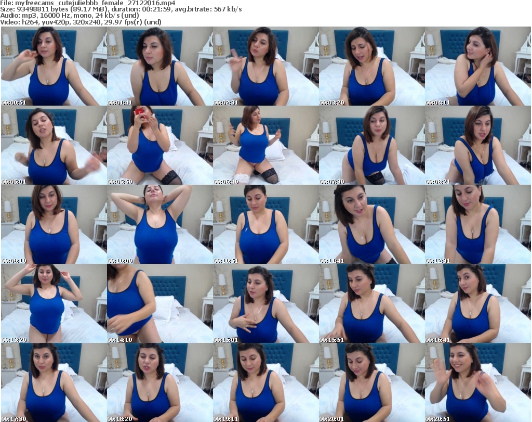Click the thumbnail at 00:13:20
The image size is (532, 422).
54,303
